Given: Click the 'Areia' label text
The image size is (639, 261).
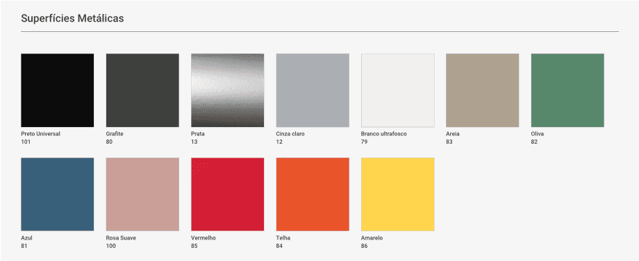Looking at the screenshot, I should click(453, 134).
